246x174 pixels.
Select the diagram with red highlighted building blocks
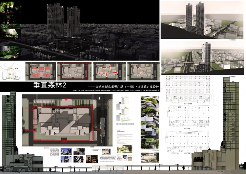click(41, 71)
